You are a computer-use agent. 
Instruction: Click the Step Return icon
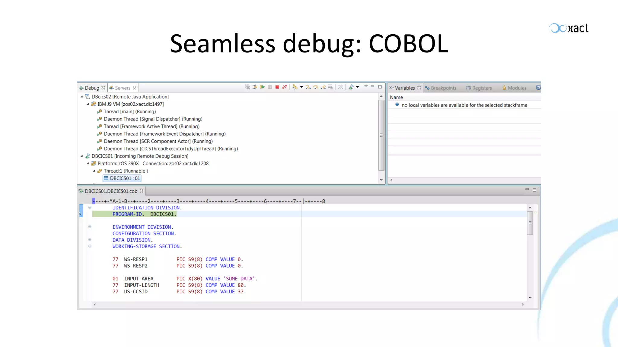click(x=323, y=87)
